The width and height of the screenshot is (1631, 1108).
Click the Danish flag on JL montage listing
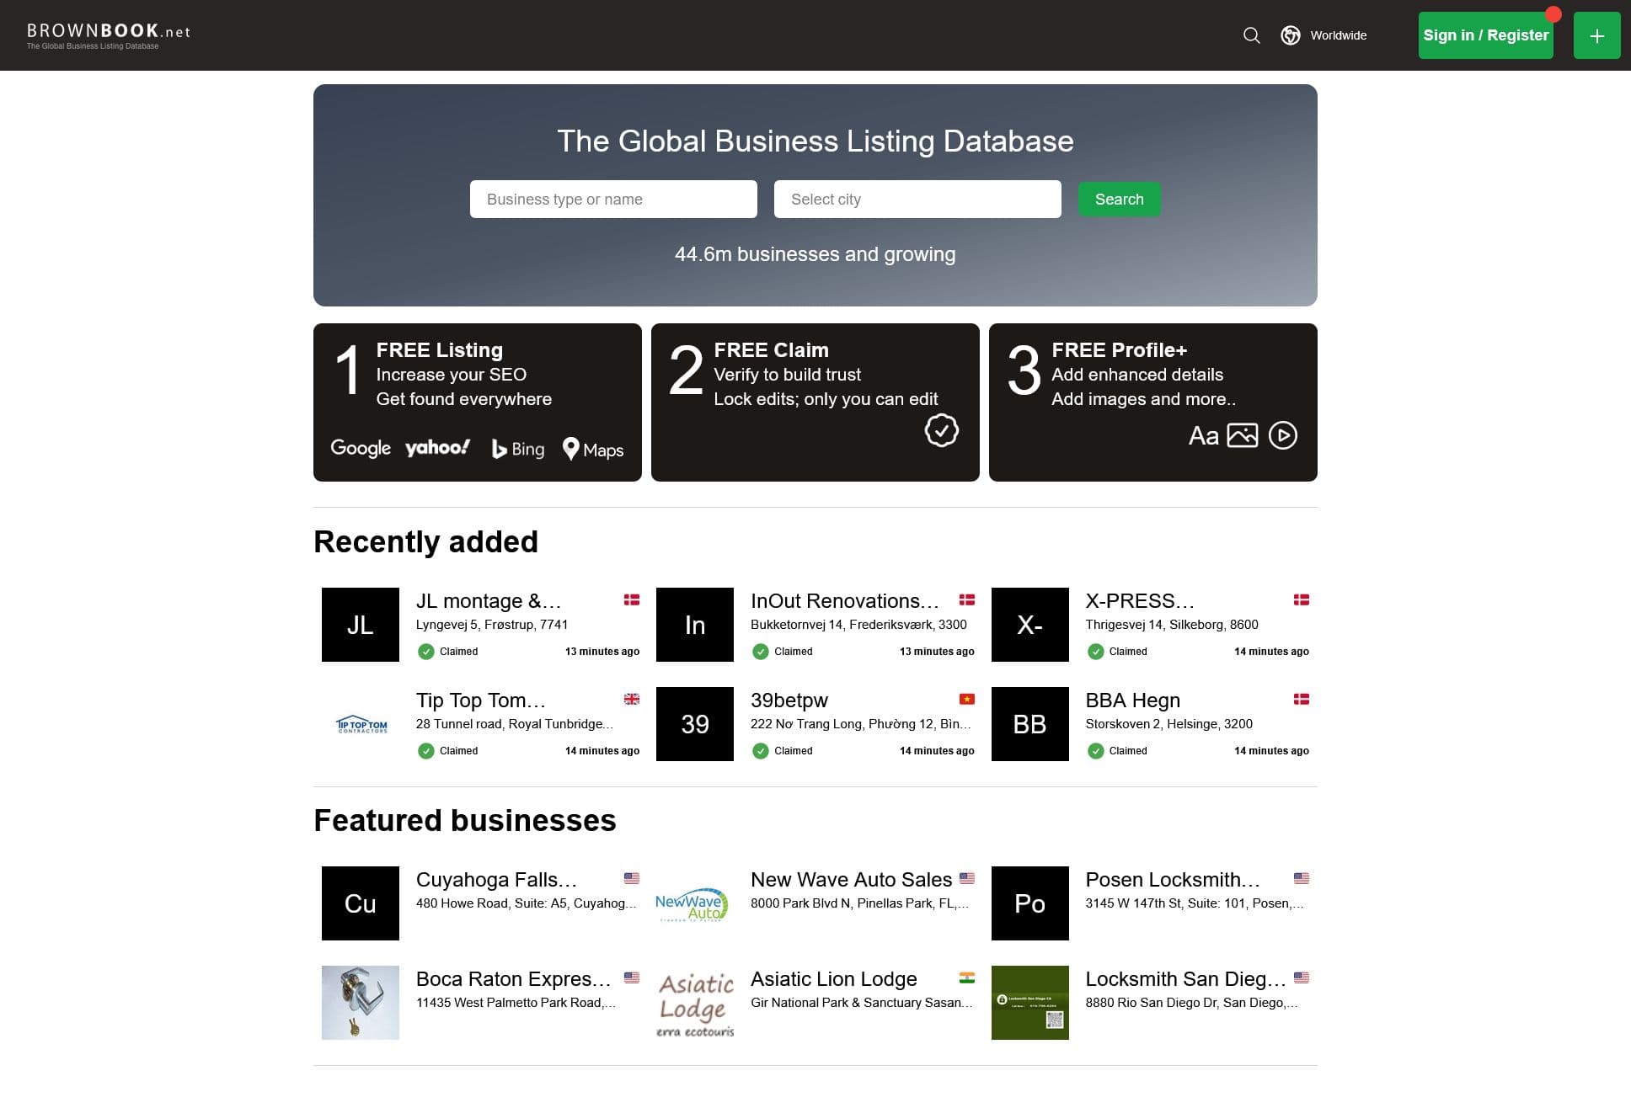pos(631,599)
